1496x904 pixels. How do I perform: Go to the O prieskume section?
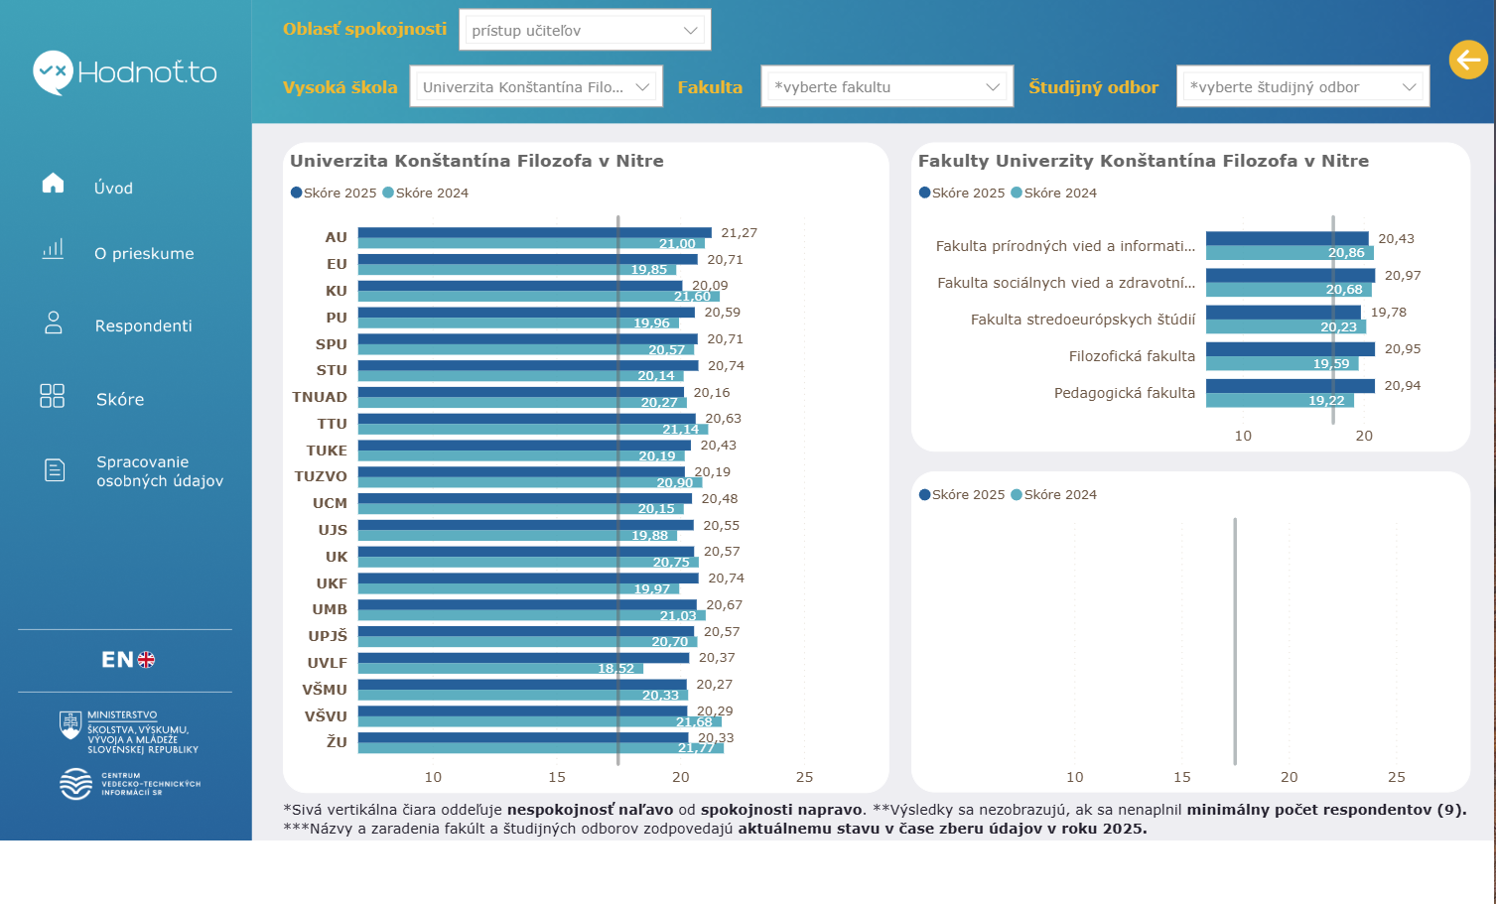pos(144,254)
